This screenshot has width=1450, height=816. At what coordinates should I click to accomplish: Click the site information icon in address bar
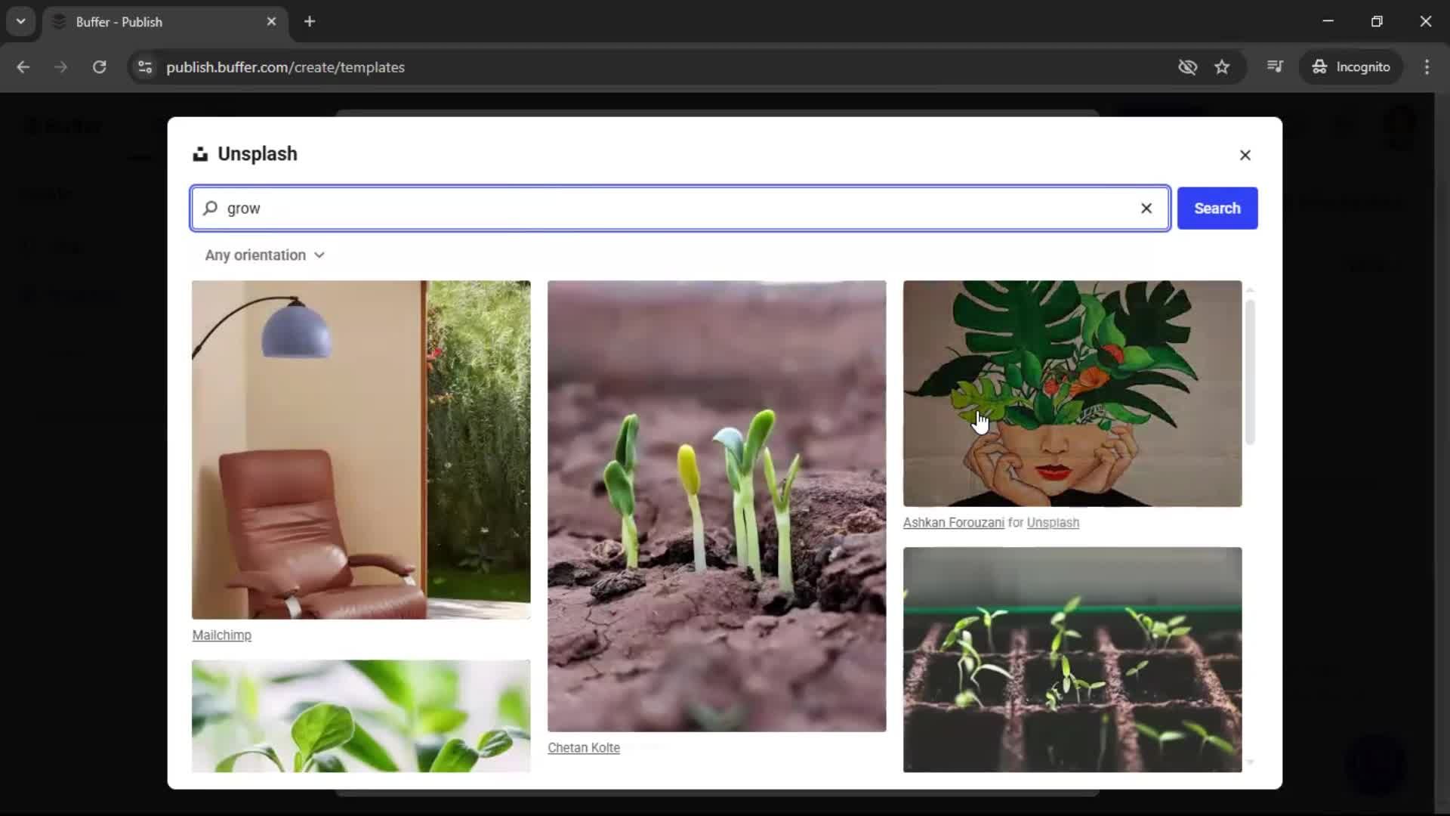click(144, 67)
